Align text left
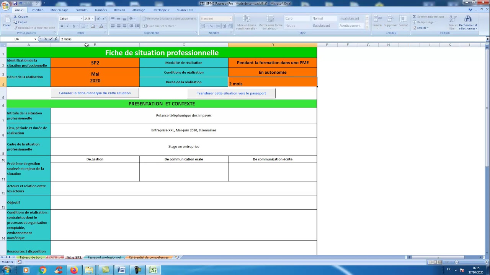The height and width of the screenshot is (275, 490). (113, 26)
